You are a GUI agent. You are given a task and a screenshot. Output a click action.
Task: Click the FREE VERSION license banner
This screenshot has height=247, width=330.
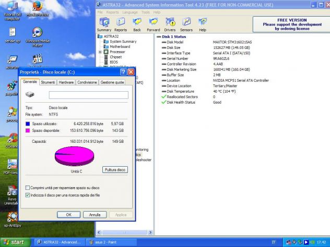(x=292, y=24)
